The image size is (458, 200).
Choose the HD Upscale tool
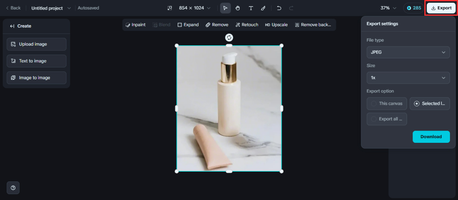pos(276,25)
